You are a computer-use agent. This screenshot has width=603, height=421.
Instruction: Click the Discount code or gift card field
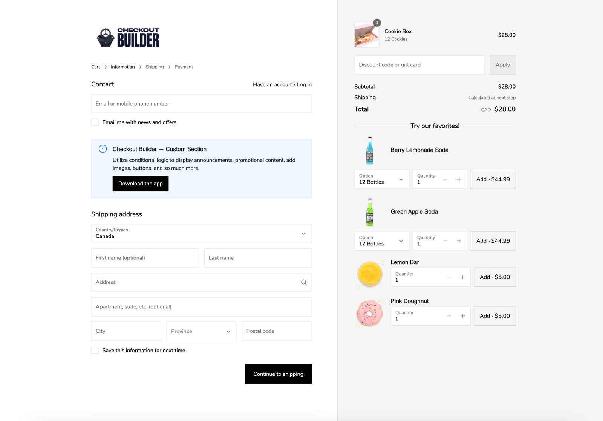click(419, 65)
